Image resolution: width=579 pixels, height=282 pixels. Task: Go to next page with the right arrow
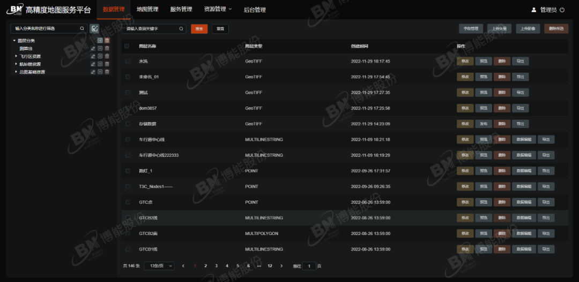click(281, 266)
